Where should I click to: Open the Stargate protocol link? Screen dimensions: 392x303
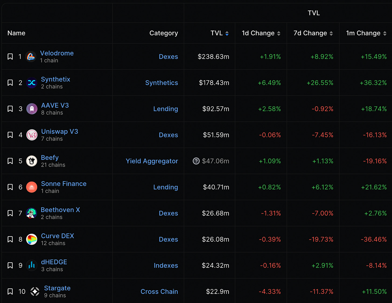57,288
